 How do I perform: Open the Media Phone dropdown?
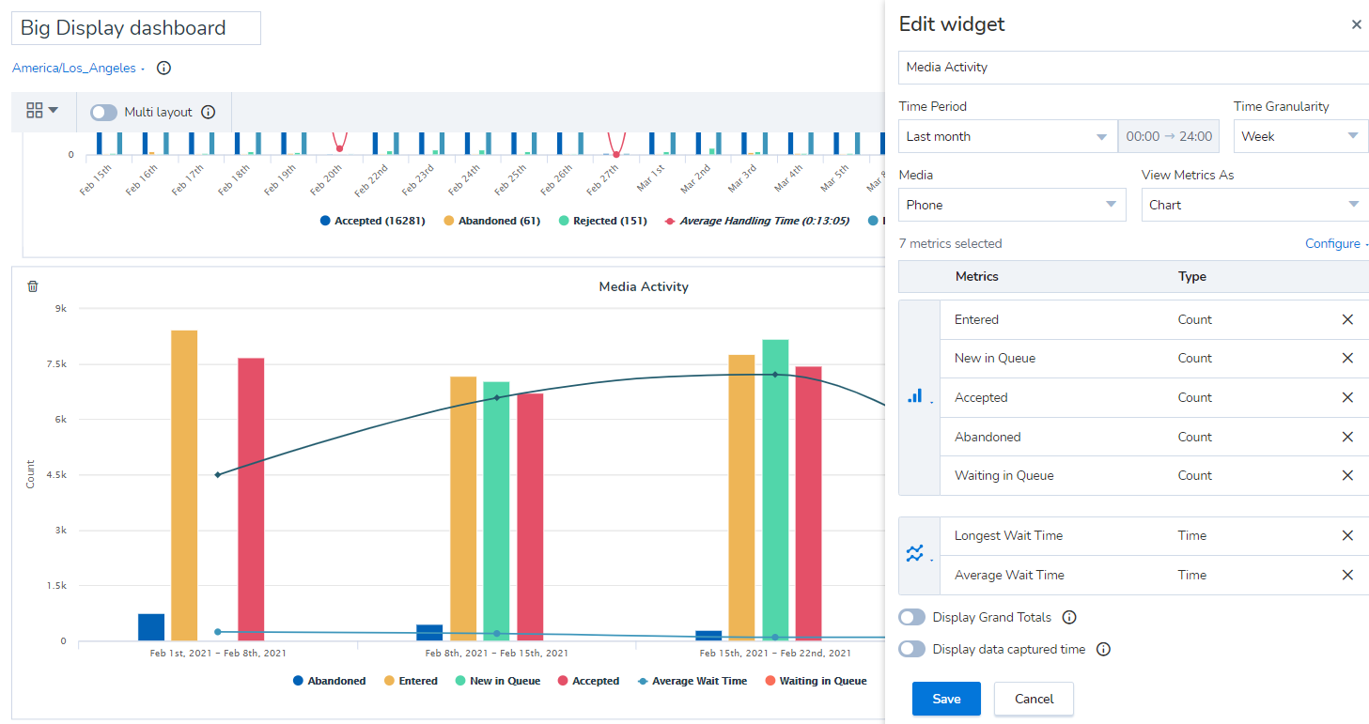click(1012, 205)
